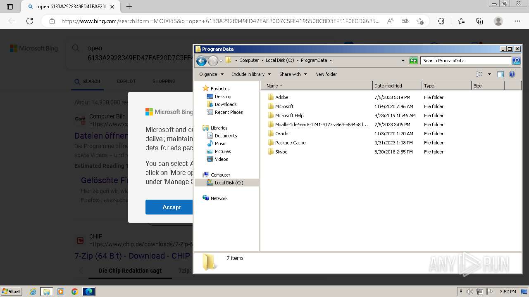Click the Edge tab actions menu icon
529x297 pixels.
[10, 7]
